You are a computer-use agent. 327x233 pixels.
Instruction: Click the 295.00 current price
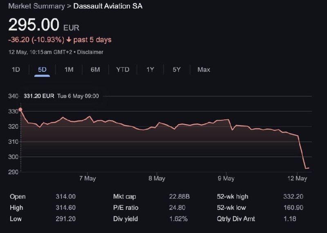pyautogui.click(x=34, y=24)
